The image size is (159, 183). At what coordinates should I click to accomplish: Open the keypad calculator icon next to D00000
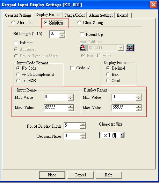point(130,48)
